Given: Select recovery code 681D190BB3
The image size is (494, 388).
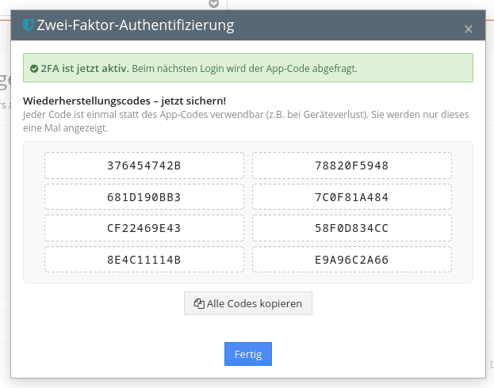Looking at the screenshot, I should click(x=144, y=197).
